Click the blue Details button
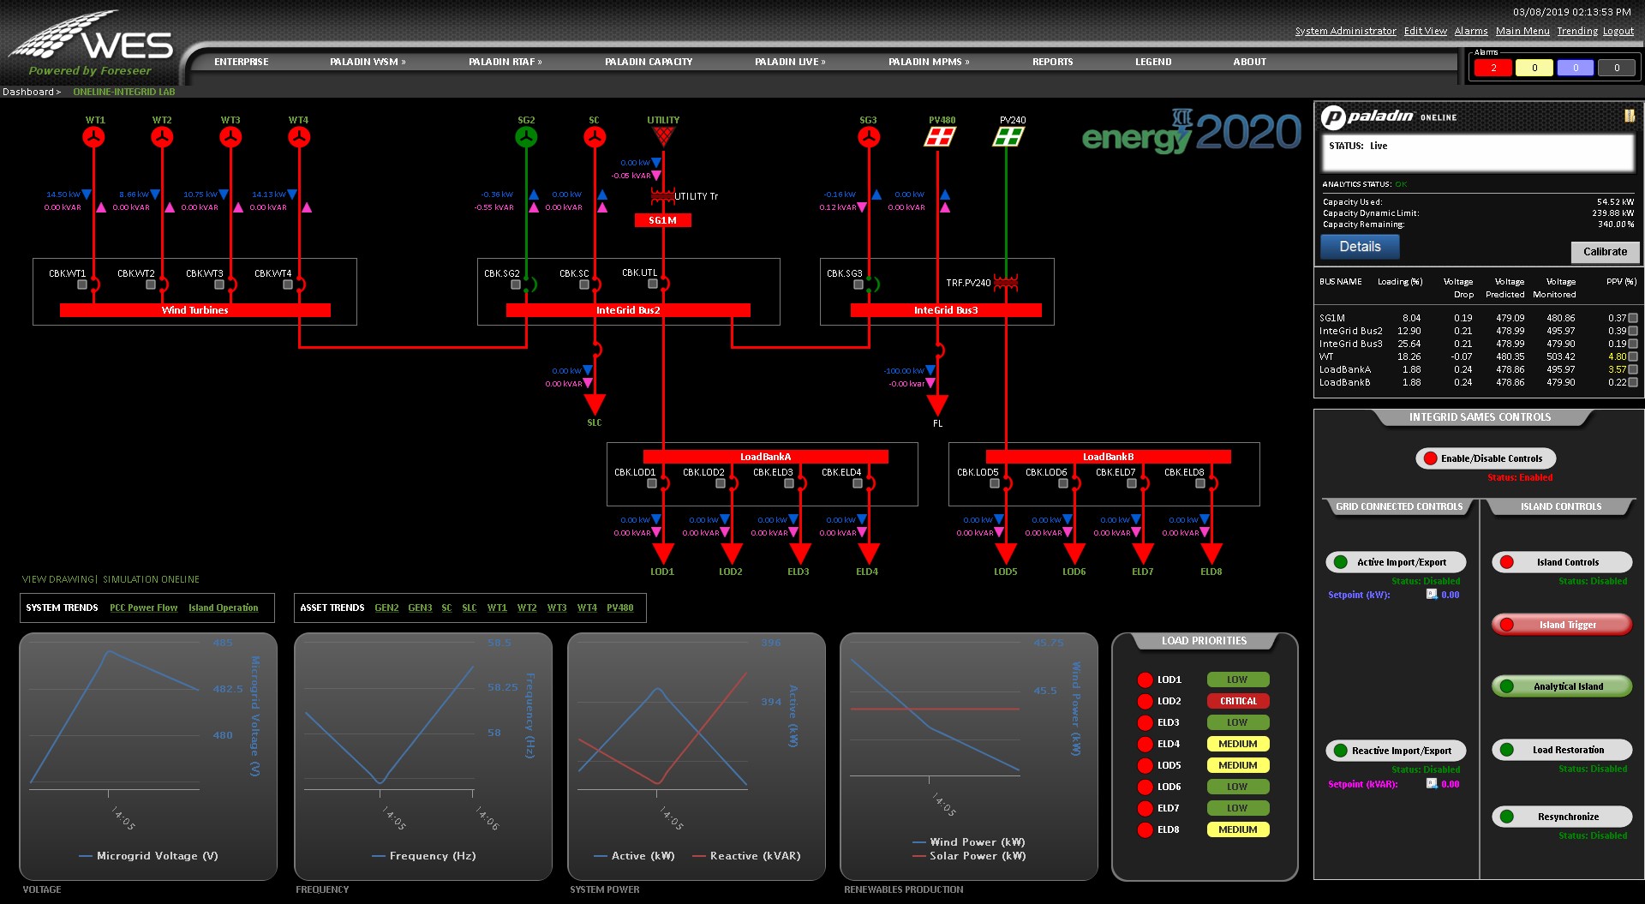The width and height of the screenshot is (1645, 904). (1360, 247)
